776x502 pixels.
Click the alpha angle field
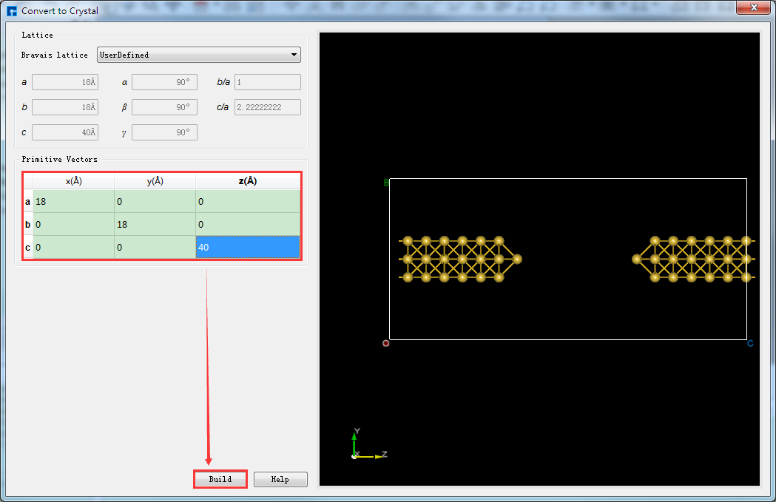coord(164,82)
